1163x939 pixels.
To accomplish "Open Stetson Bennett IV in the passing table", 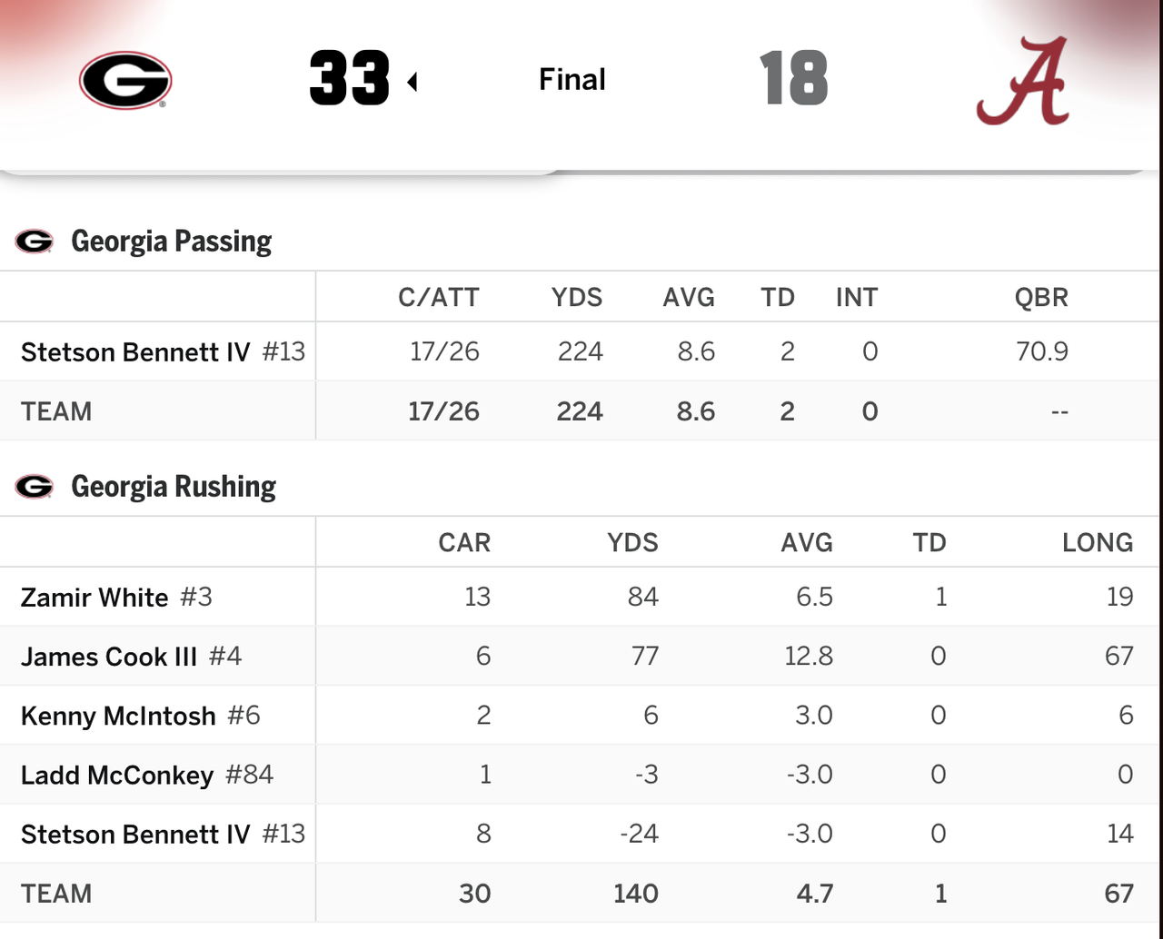I will coord(135,352).
